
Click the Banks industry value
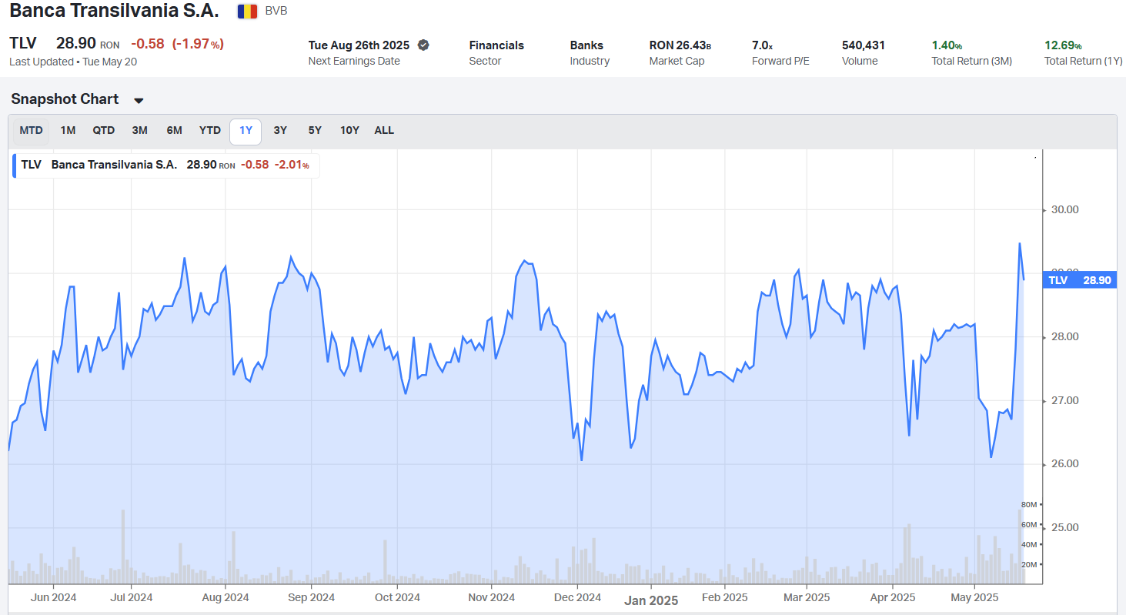tap(586, 45)
